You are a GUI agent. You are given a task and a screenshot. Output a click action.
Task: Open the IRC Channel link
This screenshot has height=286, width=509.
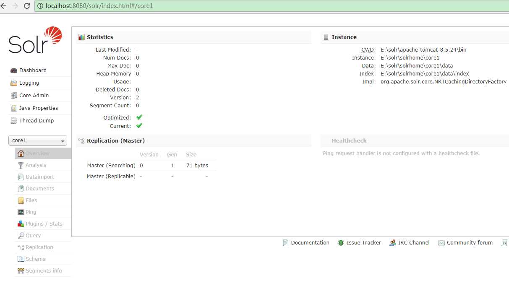[414, 243]
